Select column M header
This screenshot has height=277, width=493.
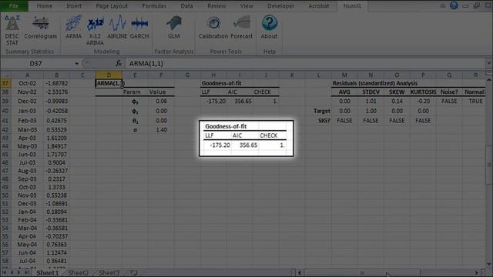pyautogui.click(x=344, y=75)
